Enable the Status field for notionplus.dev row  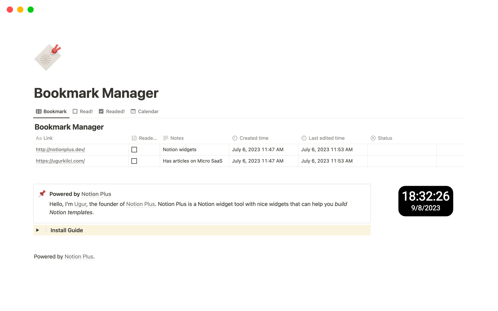[402, 149]
